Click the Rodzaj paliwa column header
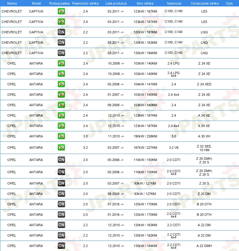Screen dimensions: 239x251 tap(59, 3)
